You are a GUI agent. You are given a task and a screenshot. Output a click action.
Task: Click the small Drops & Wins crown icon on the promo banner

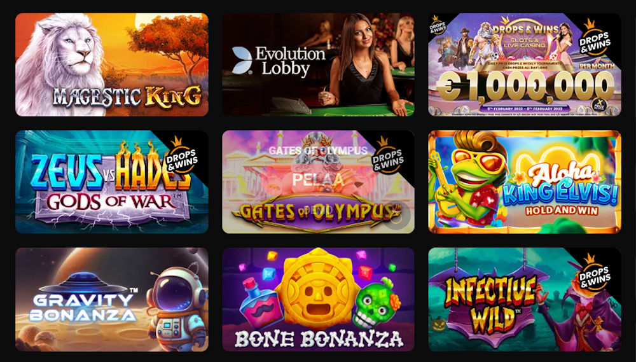[x=438, y=25]
